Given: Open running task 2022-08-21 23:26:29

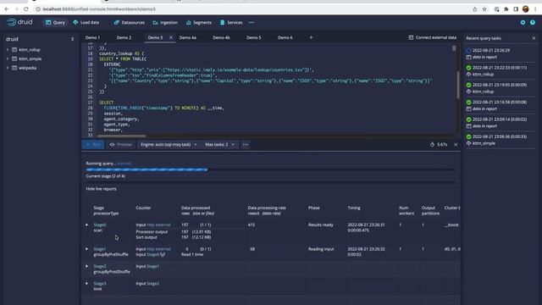Looking at the screenshot, I should pyautogui.click(x=500, y=53).
